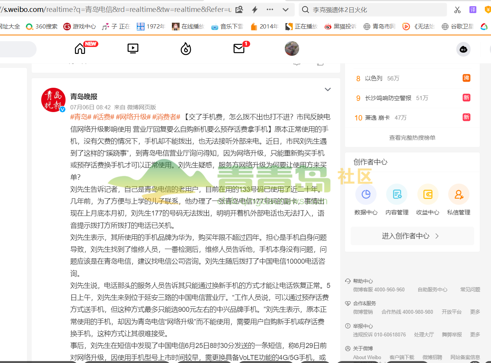Screen dimensions: 491x363
Task: Open the profile avatar in Weibo navigation
Action: [292, 49]
